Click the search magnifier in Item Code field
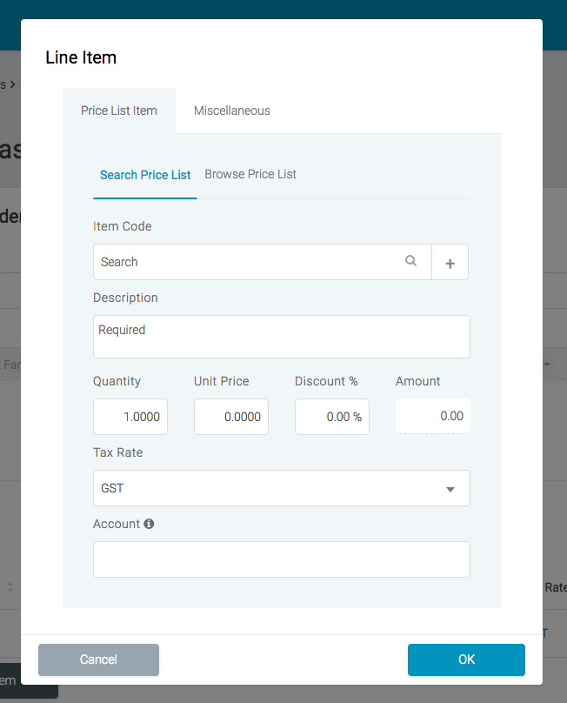 click(410, 261)
